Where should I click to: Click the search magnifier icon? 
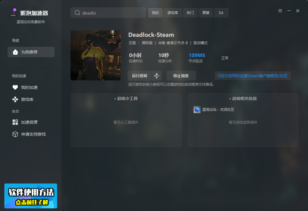pos(77,13)
